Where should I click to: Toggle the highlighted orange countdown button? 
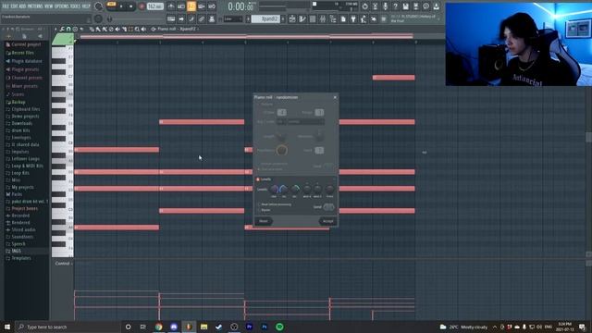click(x=191, y=6)
